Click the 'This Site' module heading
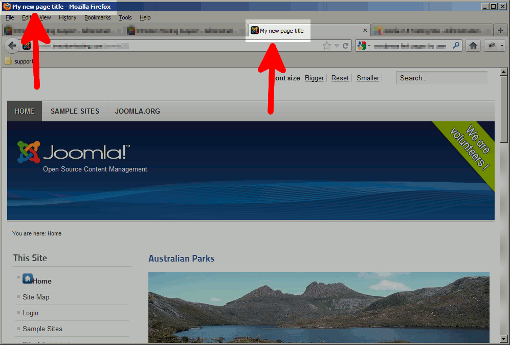The height and width of the screenshot is (345, 510). [30, 258]
